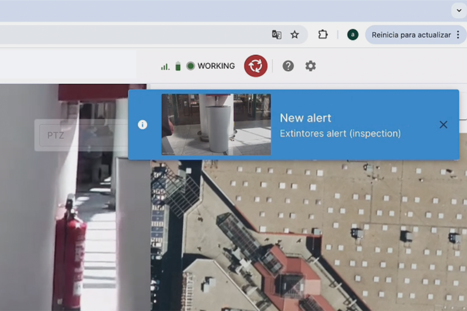Image resolution: width=467 pixels, height=311 pixels.
Task: Open the alert's camera snapshot thumbnail
Action: (216, 124)
